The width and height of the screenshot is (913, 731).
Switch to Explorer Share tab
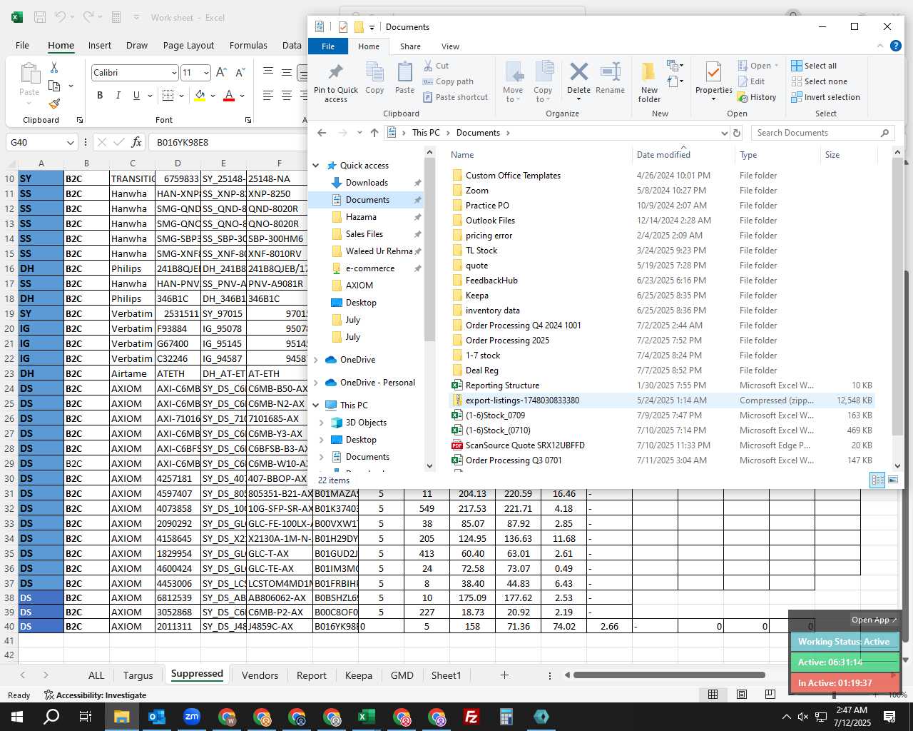410,46
